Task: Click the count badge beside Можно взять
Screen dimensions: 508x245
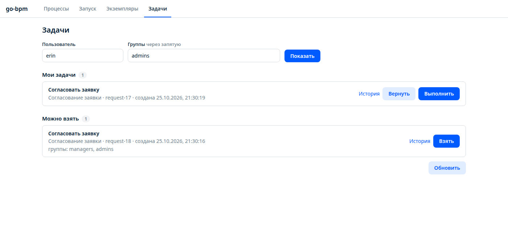Action: pyautogui.click(x=86, y=119)
